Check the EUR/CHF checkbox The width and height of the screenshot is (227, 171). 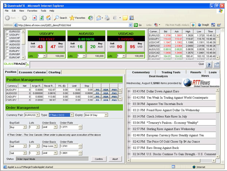pos(7,58)
